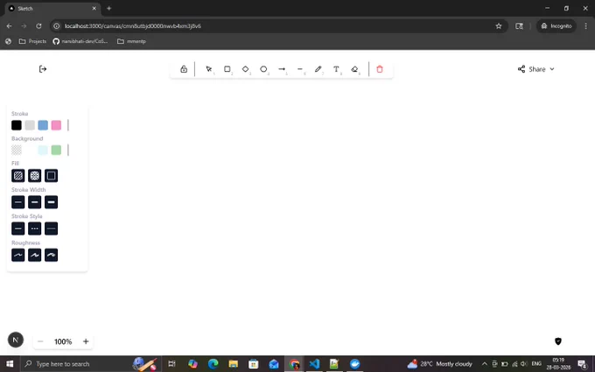Go back in browser history
The width and height of the screenshot is (595, 372).
pyautogui.click(x=9, y=25)
